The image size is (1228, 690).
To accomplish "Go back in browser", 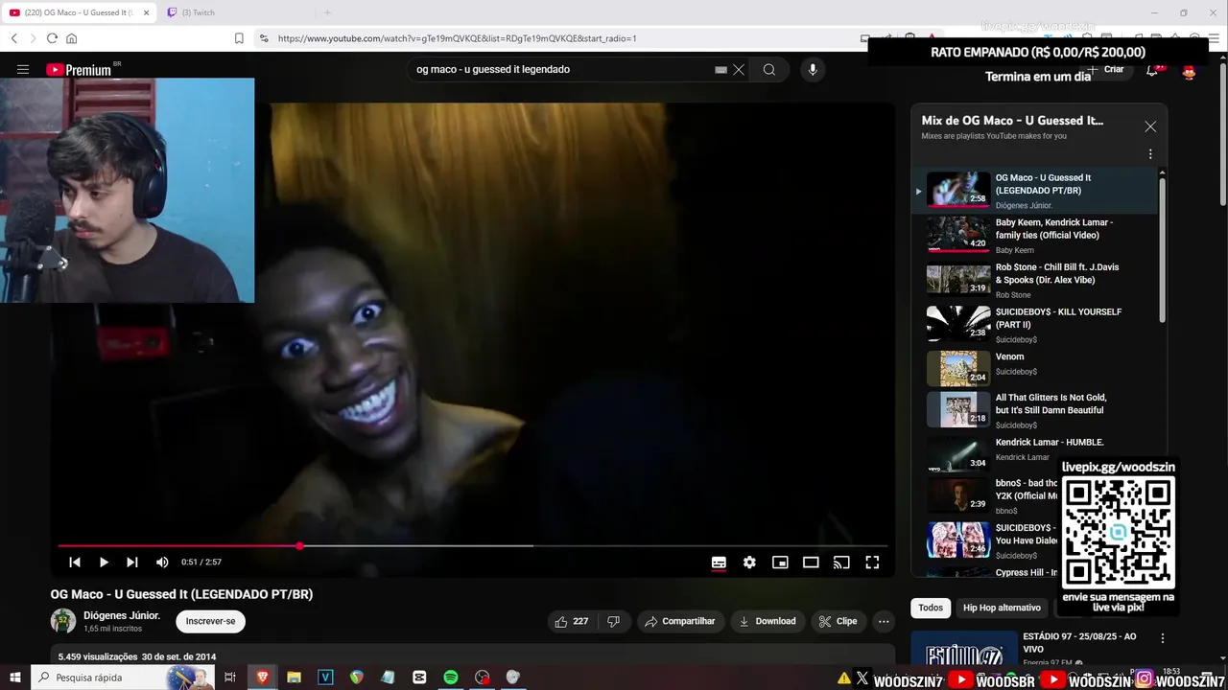I will click(x=14, y=38).
